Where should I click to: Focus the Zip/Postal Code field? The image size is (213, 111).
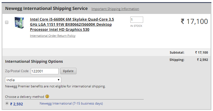click(x=45, y=71)
